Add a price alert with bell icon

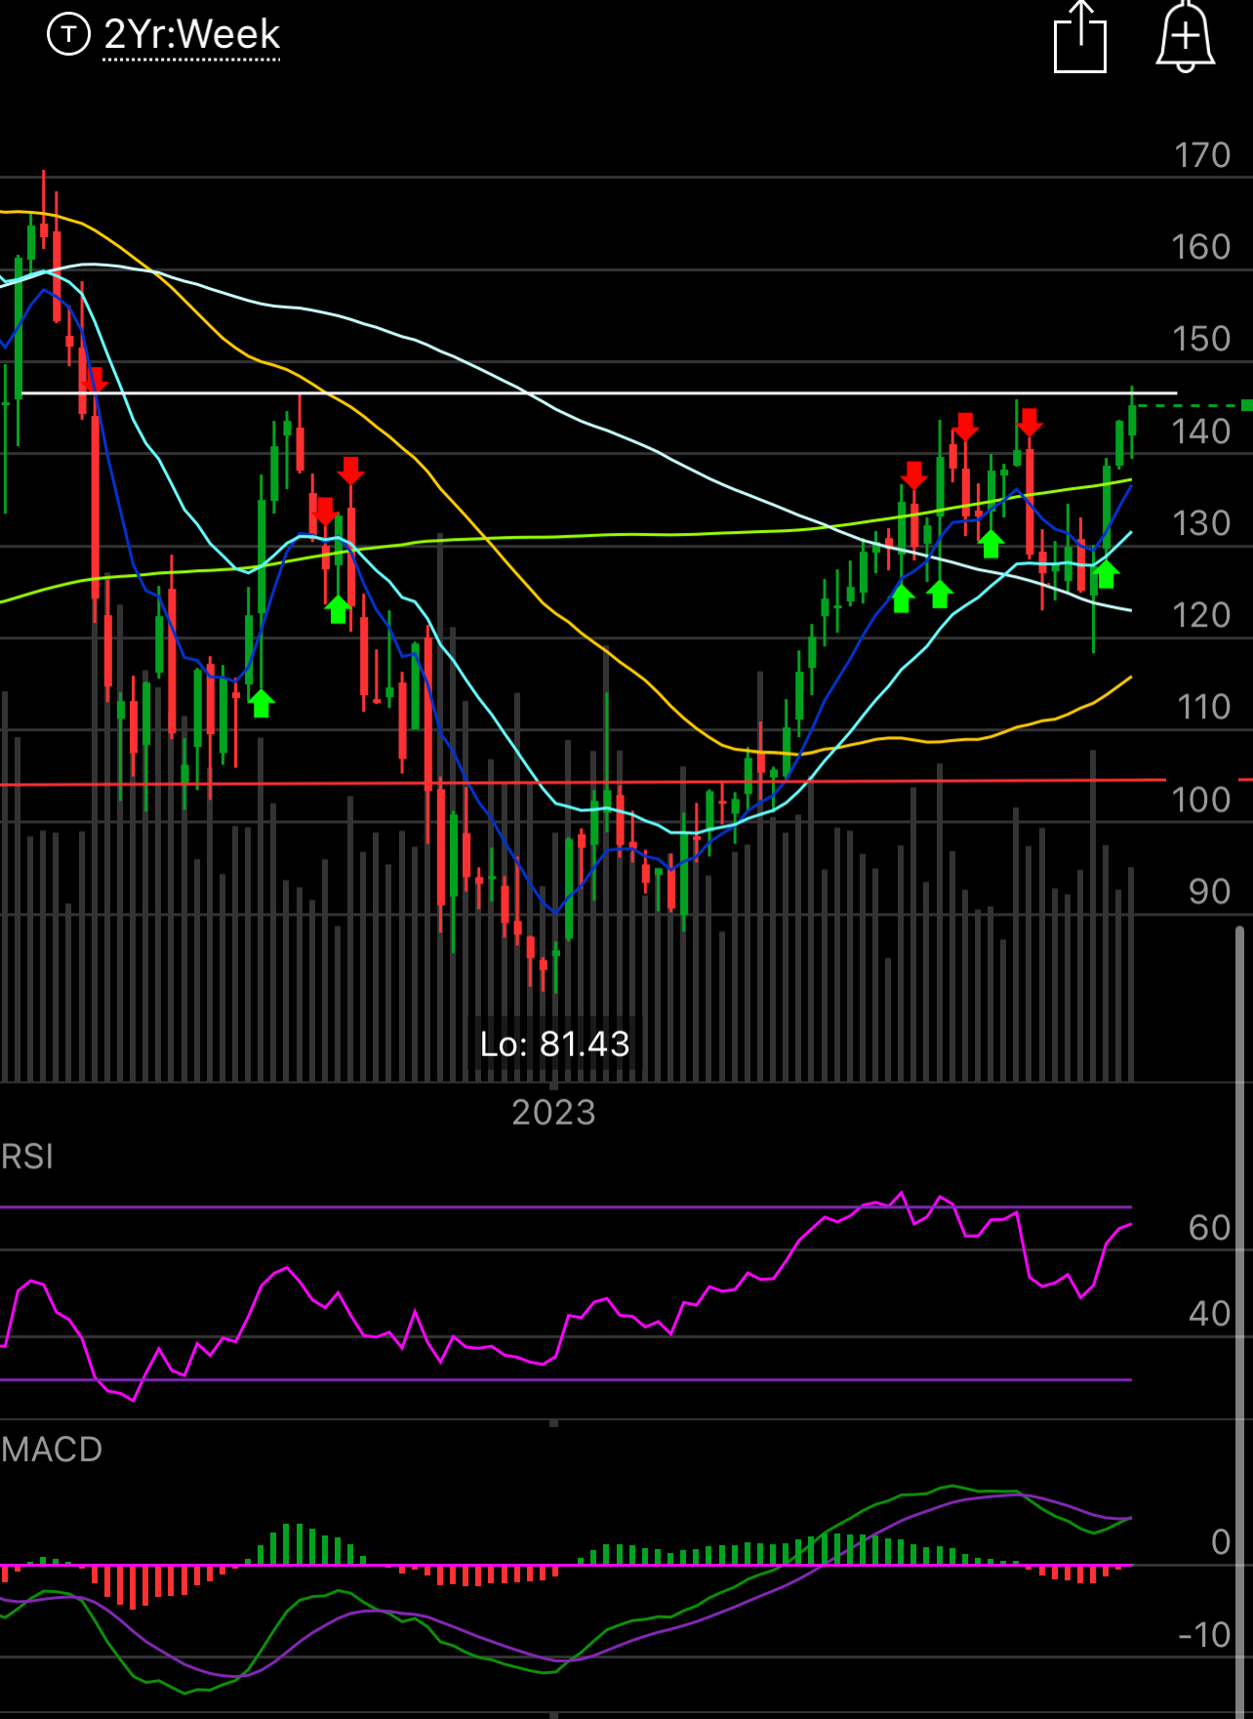click(1185, 37)
